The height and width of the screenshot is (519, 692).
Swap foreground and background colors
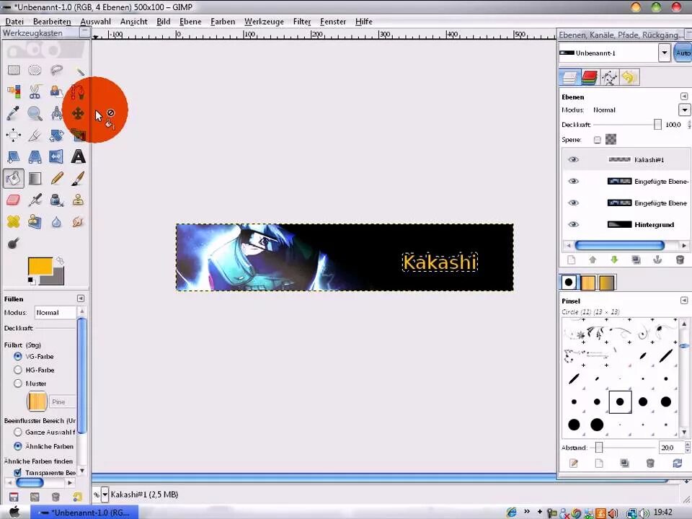[x=60, y=261]
